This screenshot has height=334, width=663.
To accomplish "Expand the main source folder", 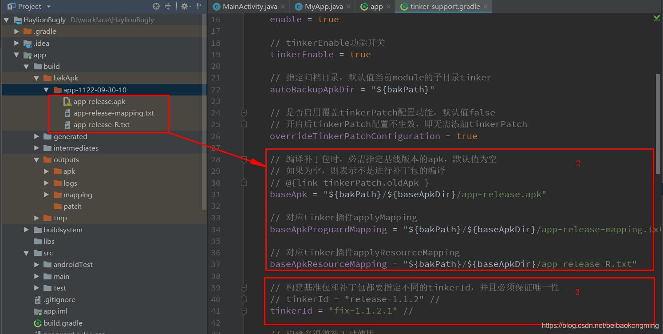I will [36, 276].
